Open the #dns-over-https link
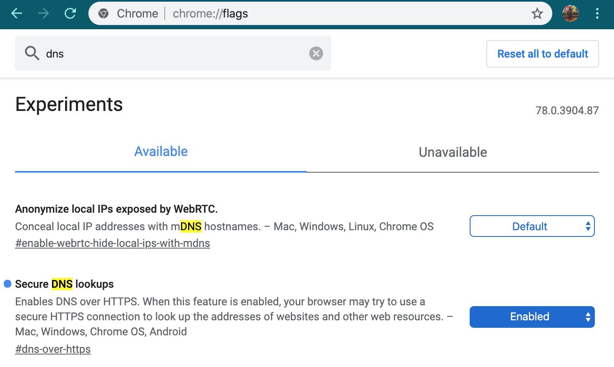614x367 pixels. [x=53, y=349]
